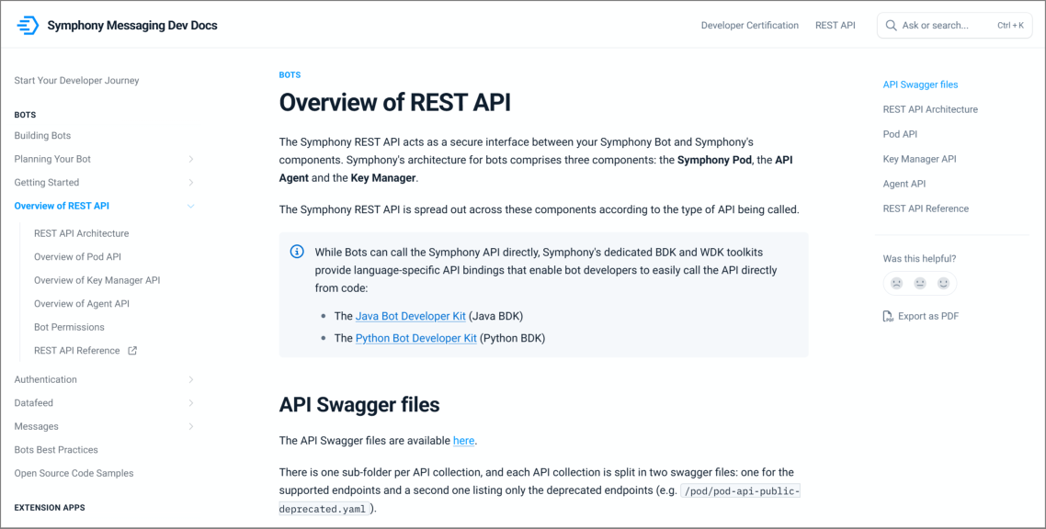Viewport: 1046px width, 529px height.
Task: Open Datafeed in the sidebar
Action: point(33,403)
